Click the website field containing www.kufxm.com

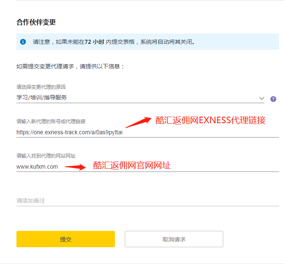(x=37, y=167)
